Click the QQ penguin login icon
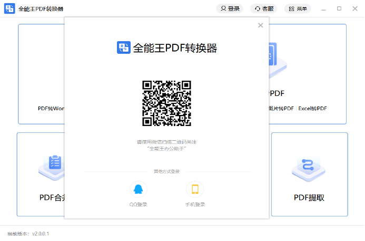The image size is (365, 241). pos(137,189)
